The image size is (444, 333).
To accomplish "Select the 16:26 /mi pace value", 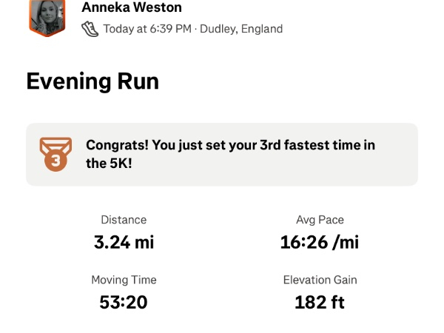I will 320,241.
